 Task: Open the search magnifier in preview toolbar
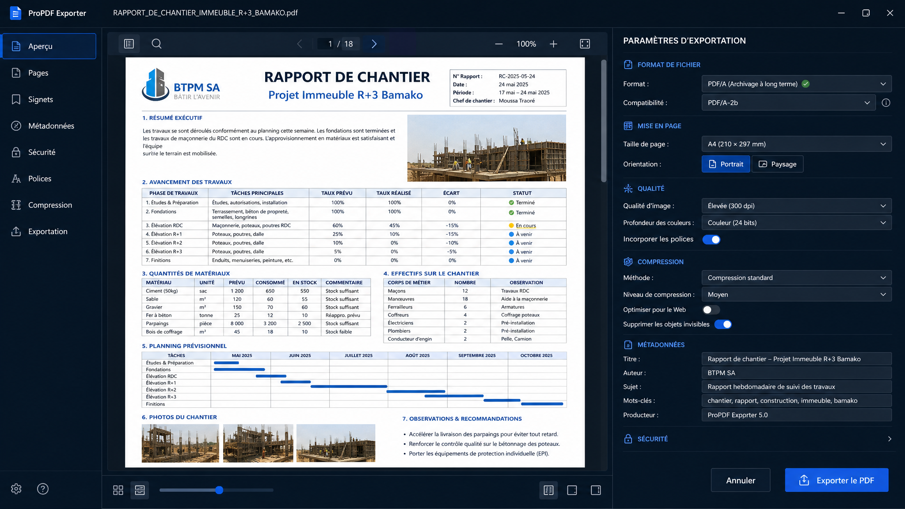coord(156,44)
